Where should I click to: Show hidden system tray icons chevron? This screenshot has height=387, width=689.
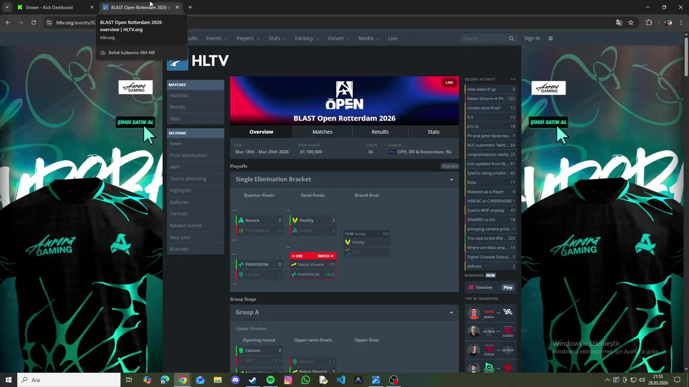tap(607, 380)
